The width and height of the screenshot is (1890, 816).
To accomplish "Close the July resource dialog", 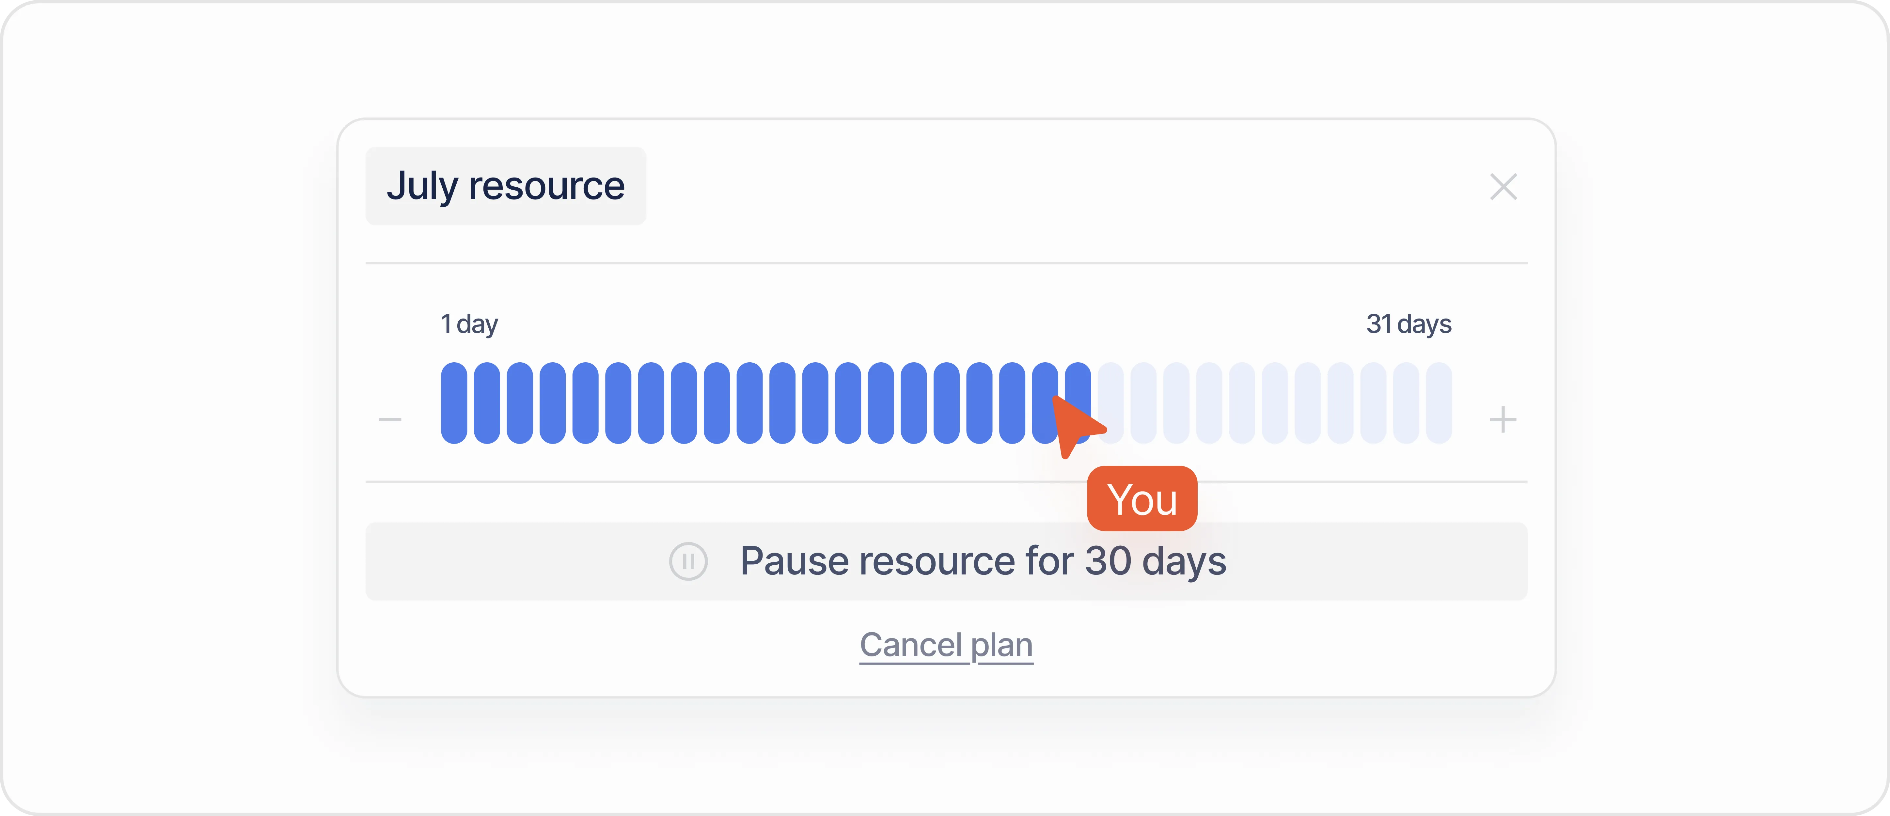I will 1503,186.
